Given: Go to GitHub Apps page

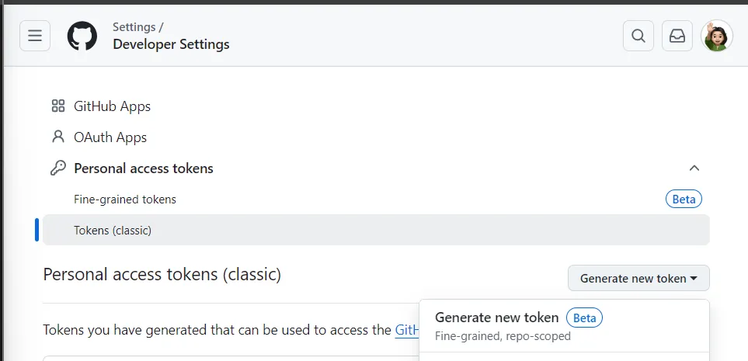Looking at the screenshot, I should point(112,106).
